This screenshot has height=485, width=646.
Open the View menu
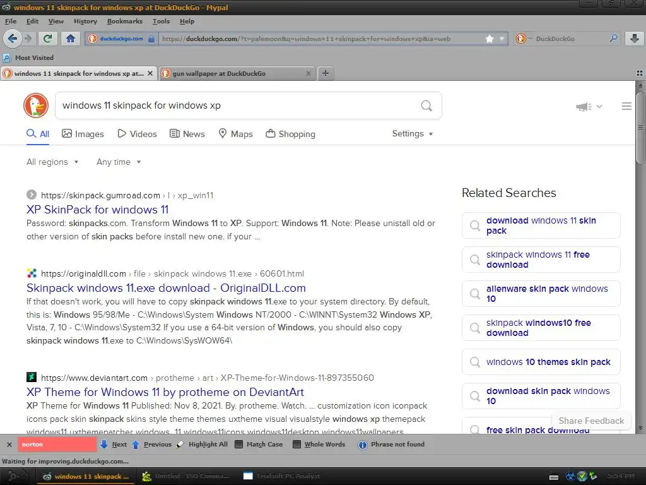coord(56,21)
